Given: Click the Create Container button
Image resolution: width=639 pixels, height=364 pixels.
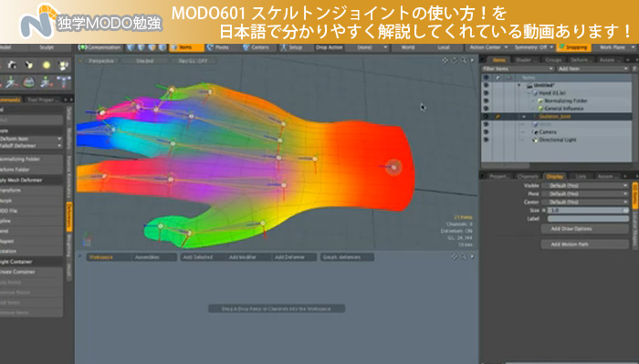Looking at the screenshot, I should click(x=31, y=272).
